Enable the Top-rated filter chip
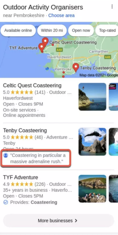Screen dimensions: 118x235 click(x=107, y=30)
